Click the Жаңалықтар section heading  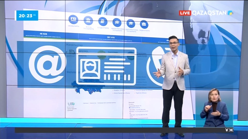(74, 45)
